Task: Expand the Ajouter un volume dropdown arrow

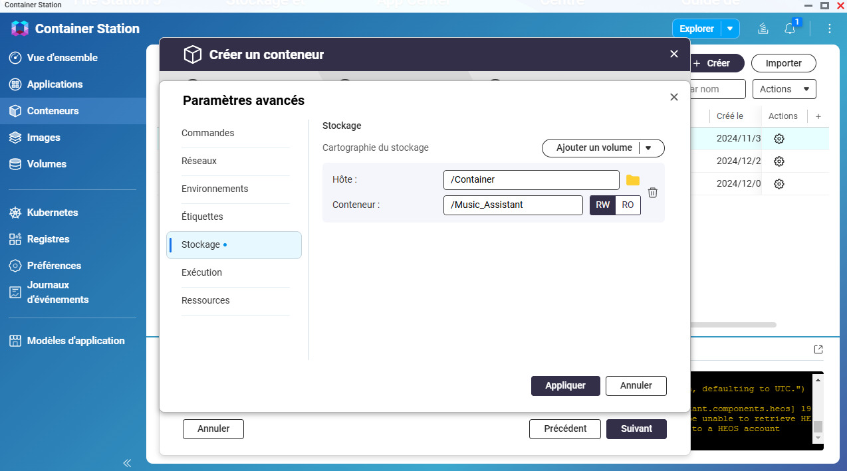Action: (x=649, y=148)
